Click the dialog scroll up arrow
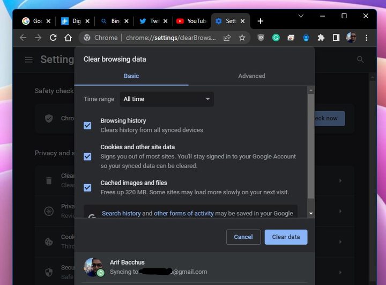This screenshot has width=386, height=285. point(311,91)
